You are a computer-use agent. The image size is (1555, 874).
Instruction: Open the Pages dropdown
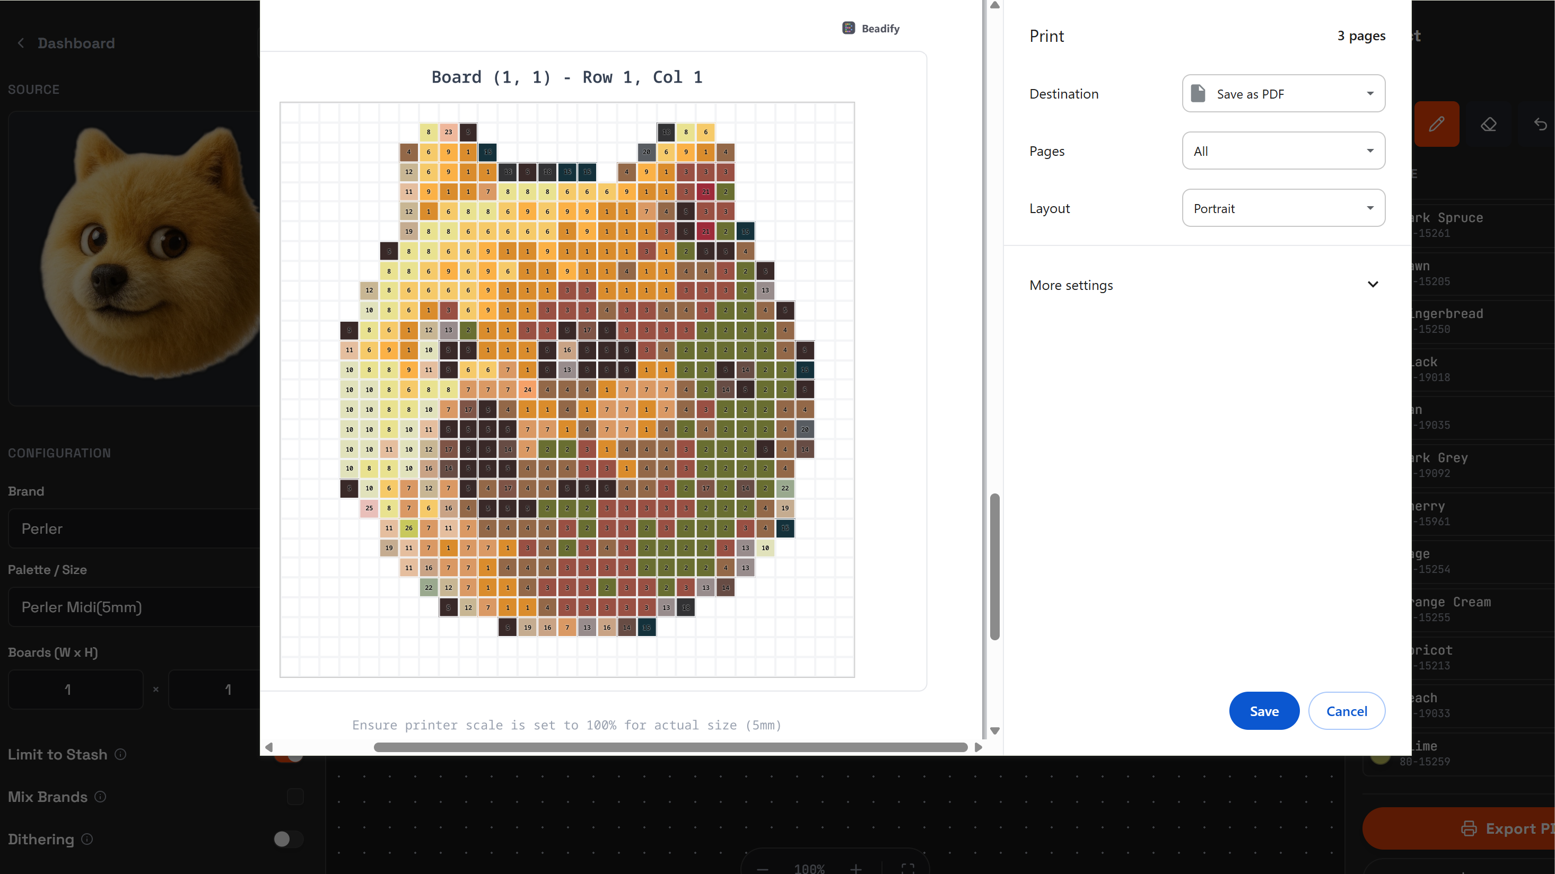click(1283, 151)
